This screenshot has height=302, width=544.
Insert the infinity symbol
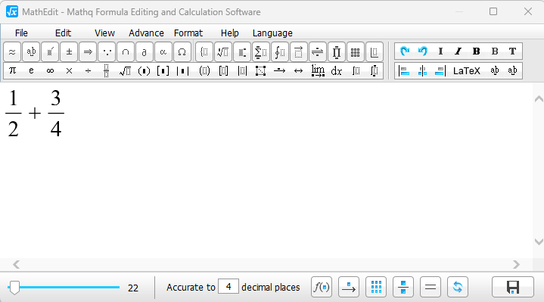tap(50, 71)
